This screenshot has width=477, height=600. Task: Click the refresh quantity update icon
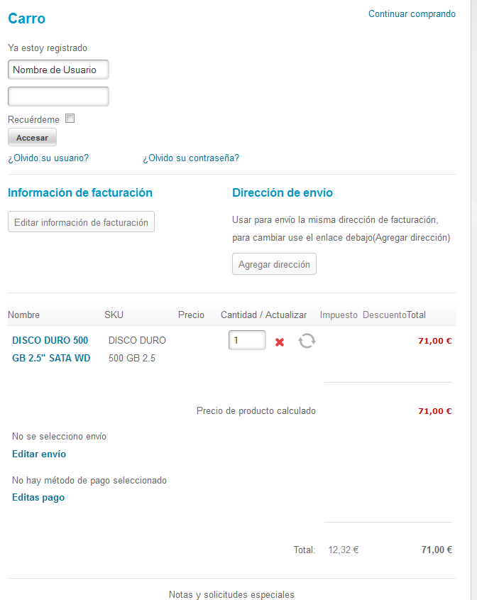[307, 341]
